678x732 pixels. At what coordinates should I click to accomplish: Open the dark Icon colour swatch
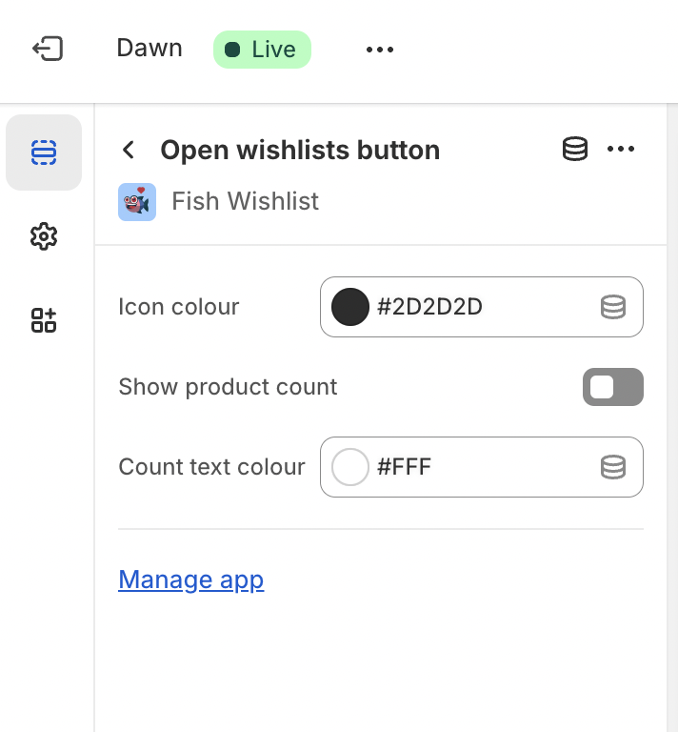[x=350, y=307]
